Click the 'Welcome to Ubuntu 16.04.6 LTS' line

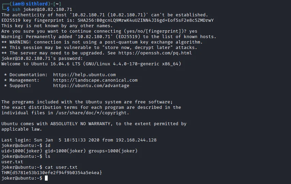click(x=91, y=64)
